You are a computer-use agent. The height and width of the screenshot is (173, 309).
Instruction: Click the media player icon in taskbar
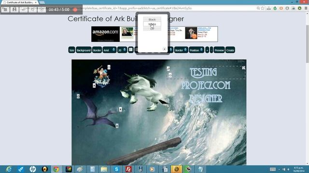(152, 169)
